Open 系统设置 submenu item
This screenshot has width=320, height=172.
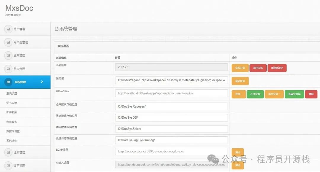pos(12,93)
